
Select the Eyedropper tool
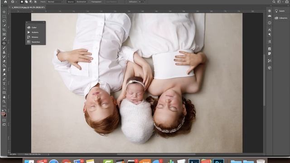point(4,39)
